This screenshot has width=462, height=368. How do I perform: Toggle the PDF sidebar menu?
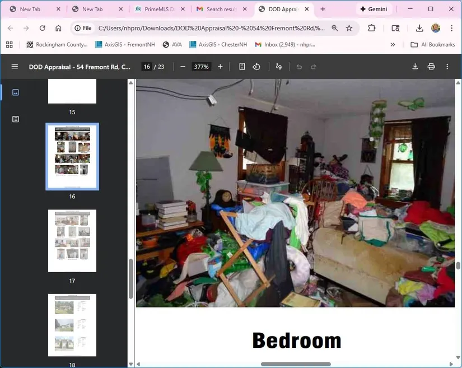[15, 67]
